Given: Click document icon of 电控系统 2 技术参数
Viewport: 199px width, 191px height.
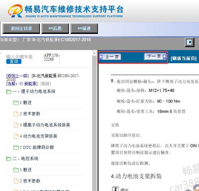Looking at the screenshot, I should tap(16, 181).
